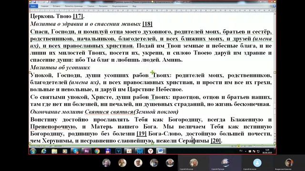Open the media player taskbar icon
This screenshot has height=171, width=305.
pos(65,151)
